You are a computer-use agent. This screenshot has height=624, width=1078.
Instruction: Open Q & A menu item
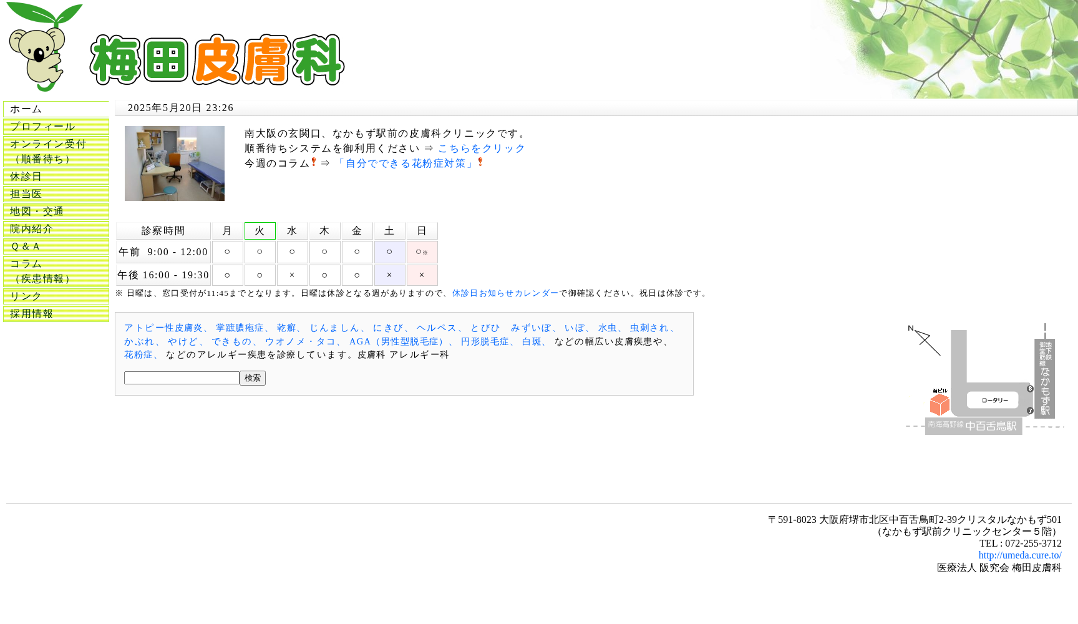click(56, 246)
